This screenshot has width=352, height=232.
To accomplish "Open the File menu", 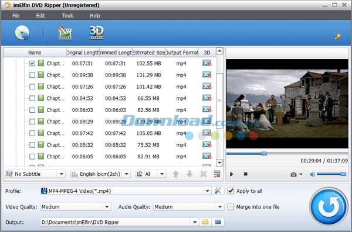I will tap(16, 16).
